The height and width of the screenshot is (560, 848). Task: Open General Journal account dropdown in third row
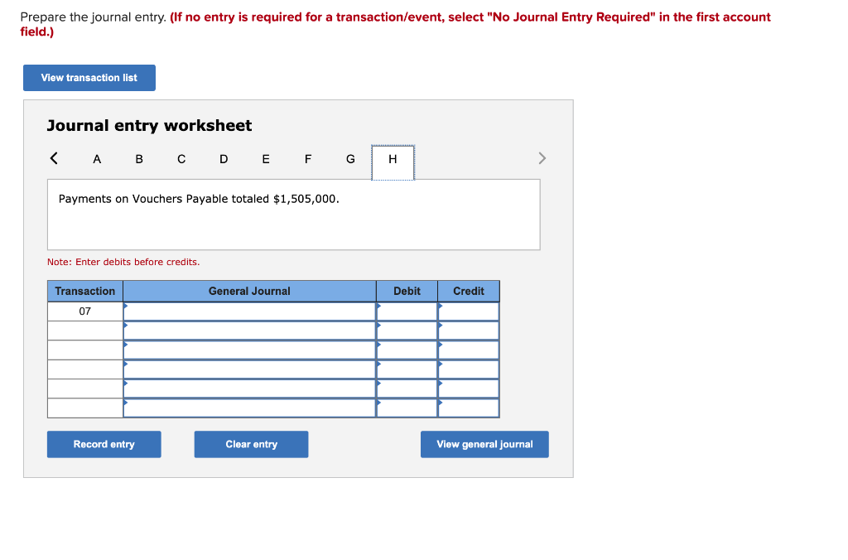249,350
